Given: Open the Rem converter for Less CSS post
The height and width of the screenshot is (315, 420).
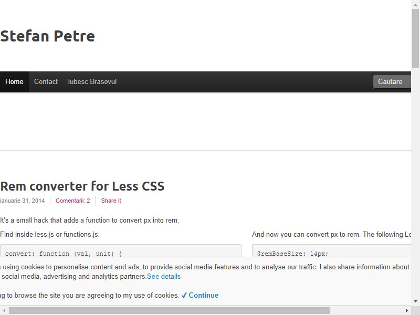Looking at the screenshot, I should tap(82, 186).
